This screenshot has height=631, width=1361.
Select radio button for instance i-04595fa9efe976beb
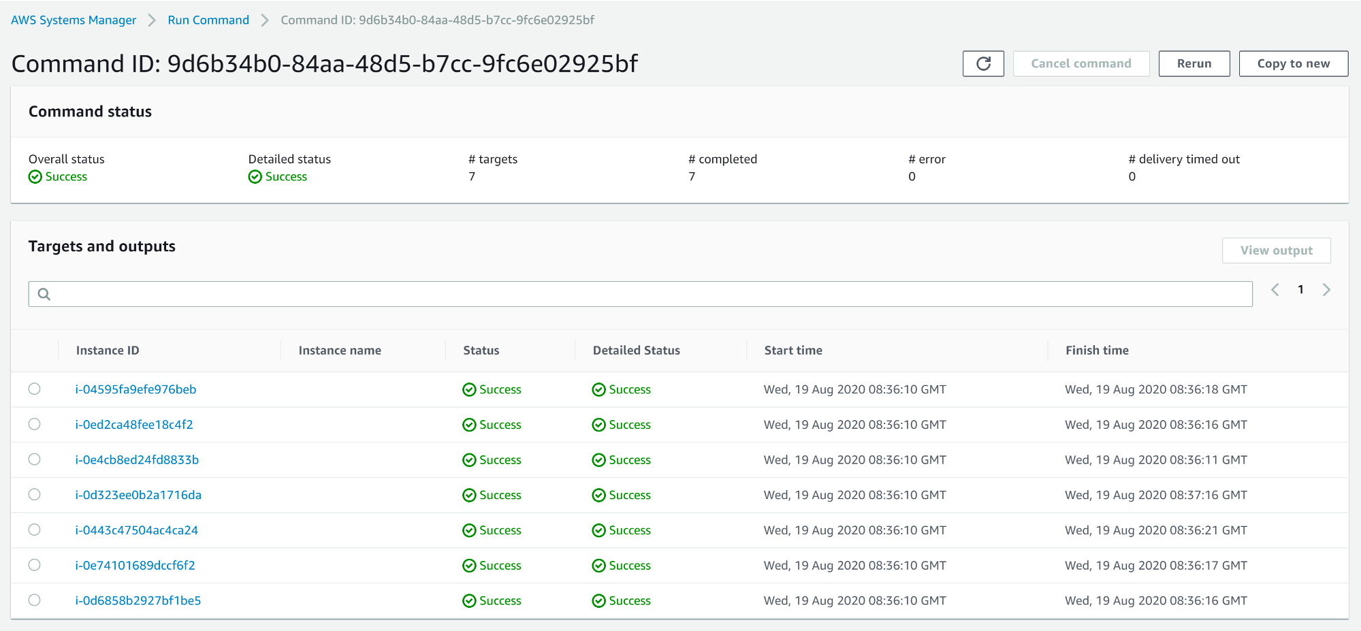coord(35,389)
